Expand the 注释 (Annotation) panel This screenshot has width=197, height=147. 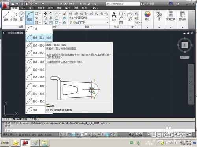coord(117,27)
